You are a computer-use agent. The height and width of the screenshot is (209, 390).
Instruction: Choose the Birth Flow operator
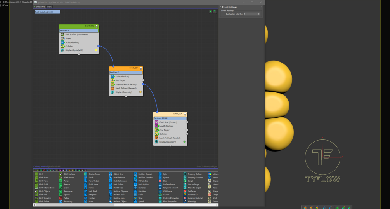[41, 181]
